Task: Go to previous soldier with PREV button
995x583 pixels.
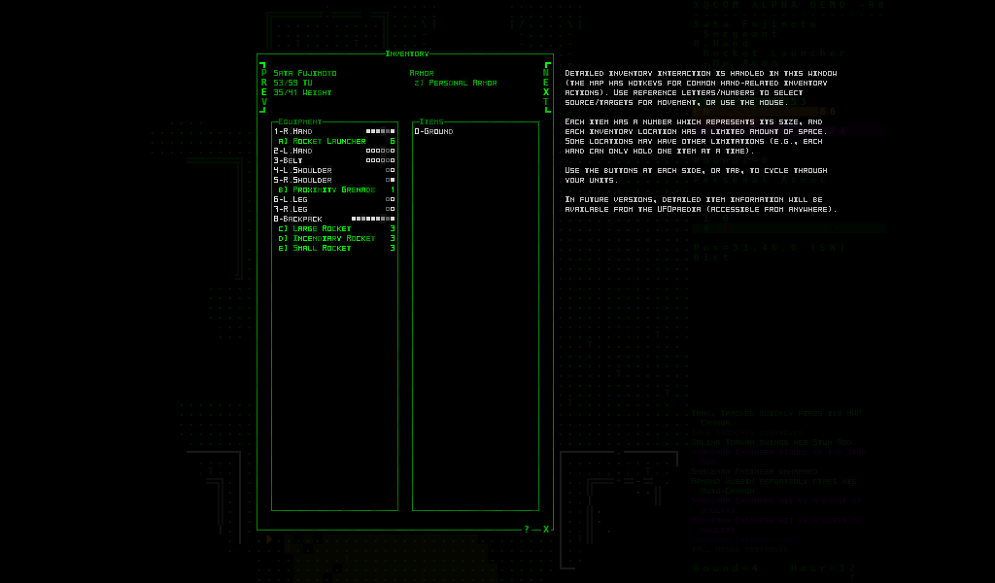Action: pyautogui.click(x=263, y=87)
